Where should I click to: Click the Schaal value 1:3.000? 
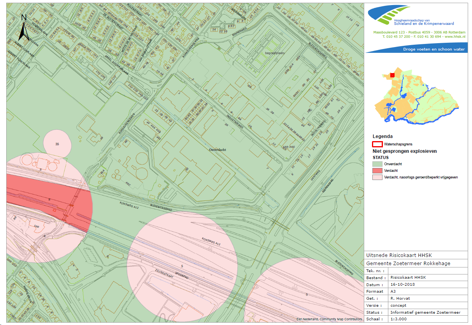pyautogui.click(x=399, y=319)
